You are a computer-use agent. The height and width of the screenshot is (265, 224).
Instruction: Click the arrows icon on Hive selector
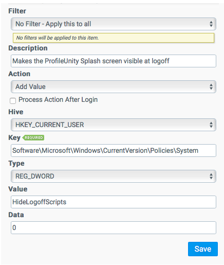click(x=211, y=125)
